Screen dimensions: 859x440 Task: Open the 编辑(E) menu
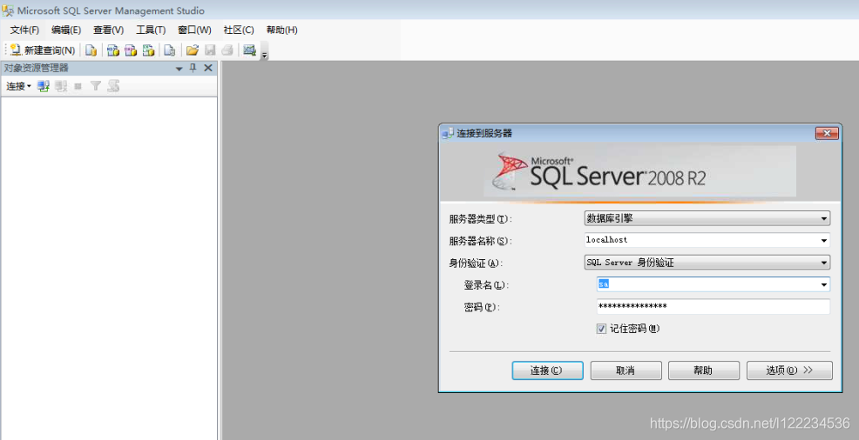tap(66, 30)
